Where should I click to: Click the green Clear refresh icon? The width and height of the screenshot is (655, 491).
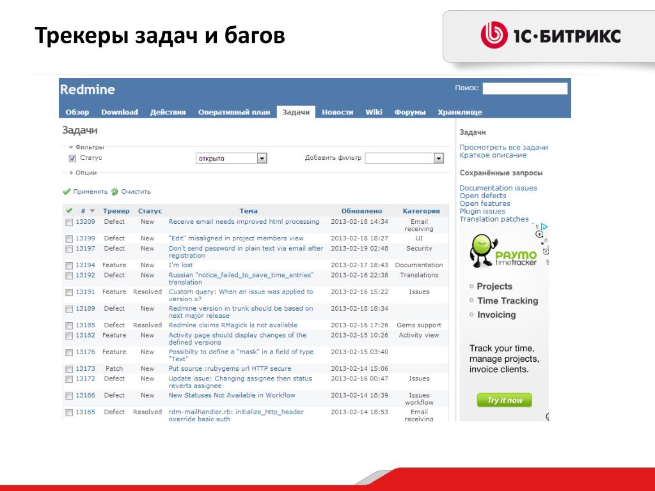(x=114, y=192)
